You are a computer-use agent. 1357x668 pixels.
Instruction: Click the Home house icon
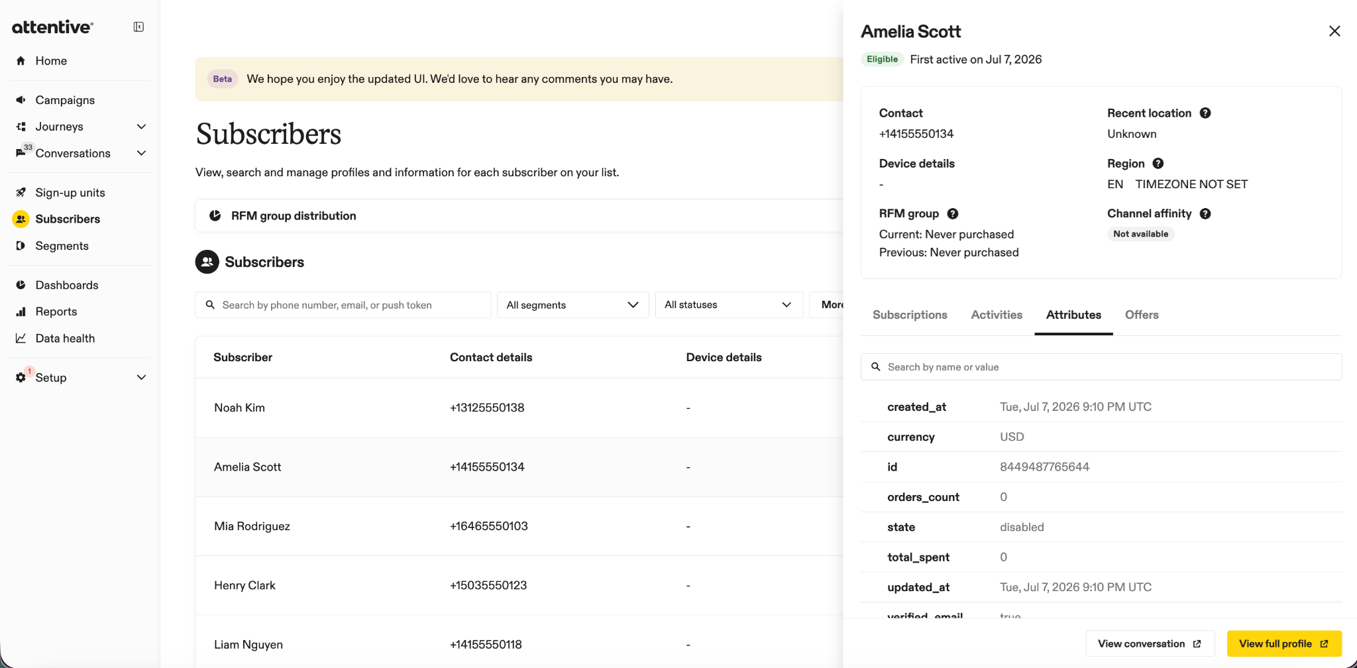click(21, 61)
